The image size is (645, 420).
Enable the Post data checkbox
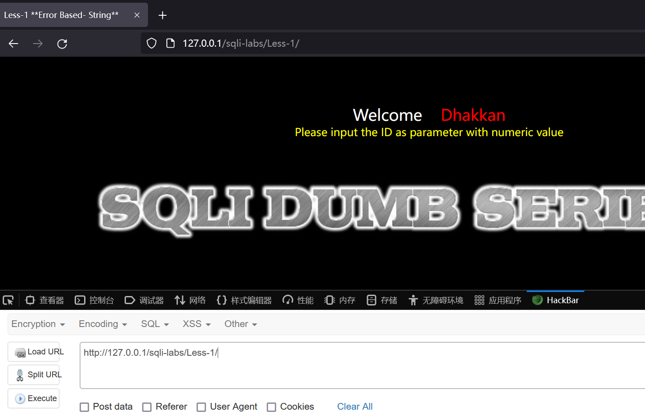coord(84,407)
